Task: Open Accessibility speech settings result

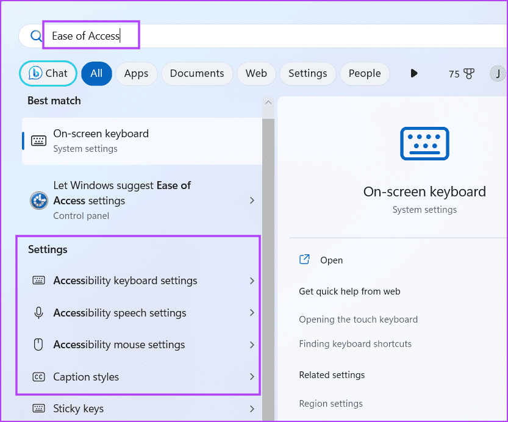Action: [142, 312]
